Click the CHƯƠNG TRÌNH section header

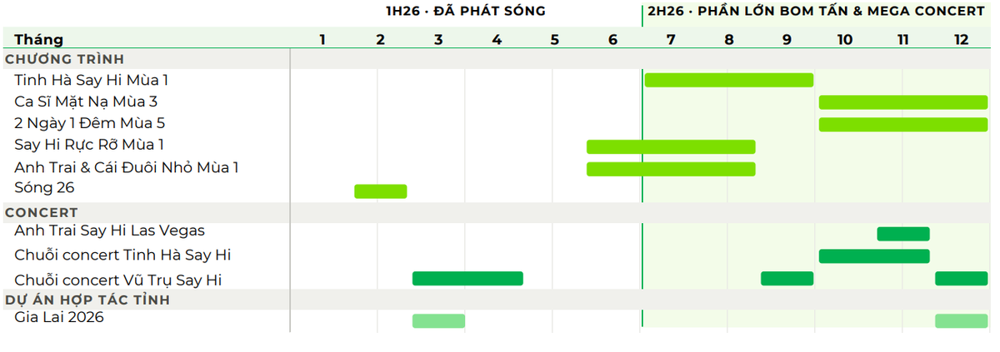65,59
